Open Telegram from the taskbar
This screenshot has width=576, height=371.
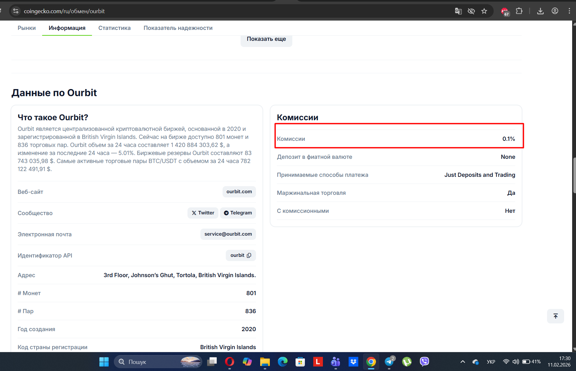tap(389, 362)
